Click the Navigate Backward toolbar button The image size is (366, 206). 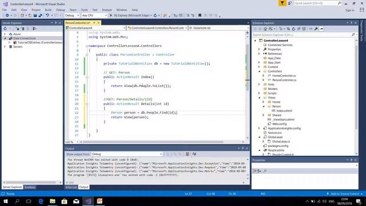(x=7, y=15)
